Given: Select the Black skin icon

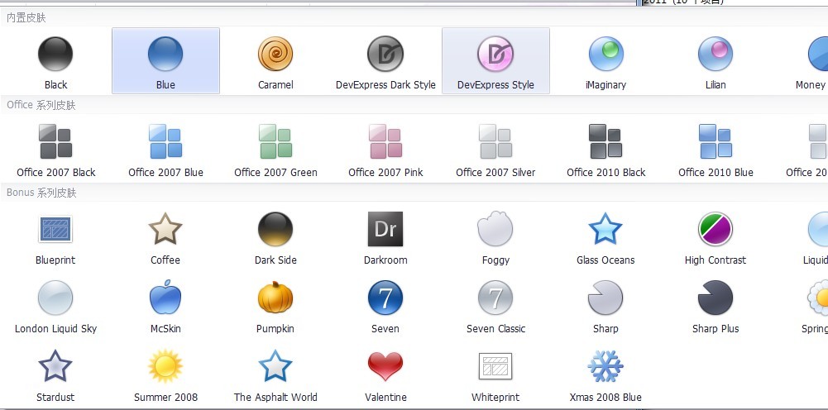Looking at the screenshot, I should click(55, 55).
